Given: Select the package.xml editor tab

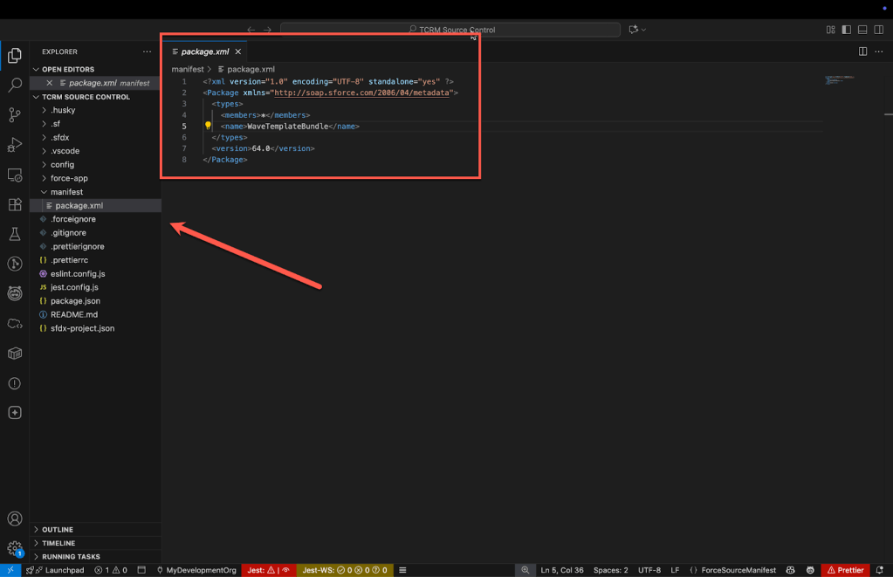Looking at the screenshot, I should click(x=204, y=52).
